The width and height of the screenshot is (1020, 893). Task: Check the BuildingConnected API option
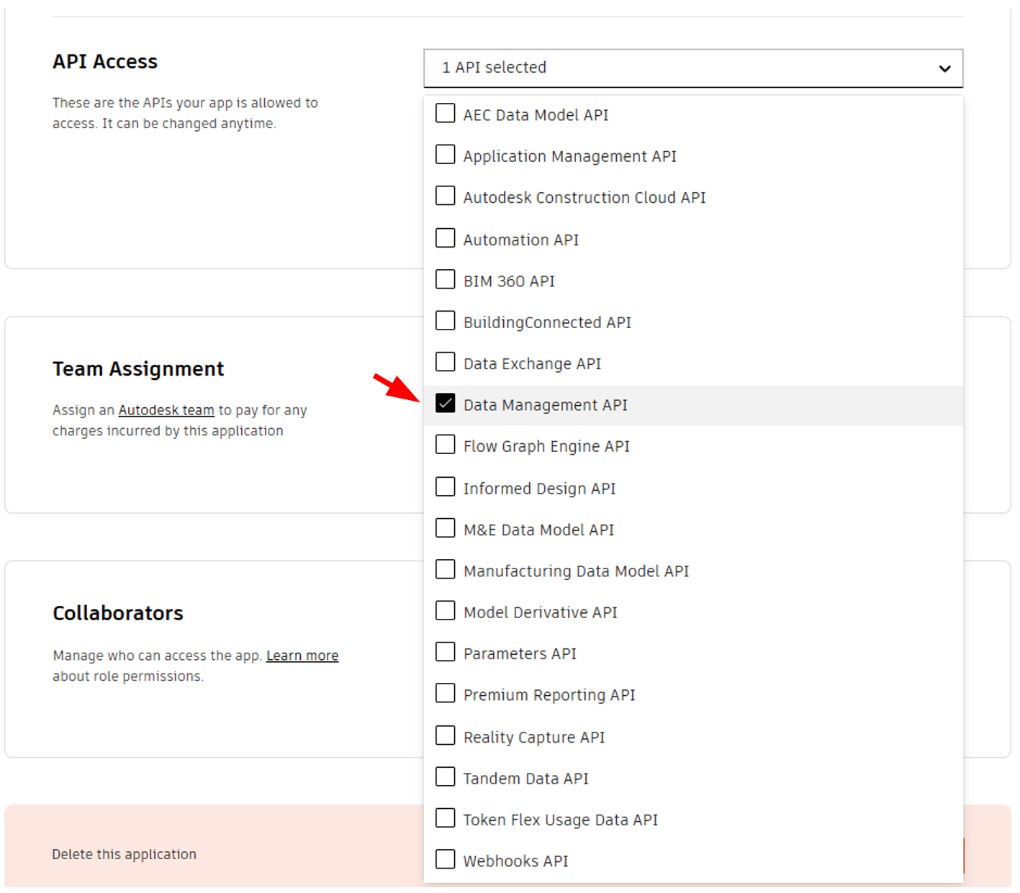(446, 321)
